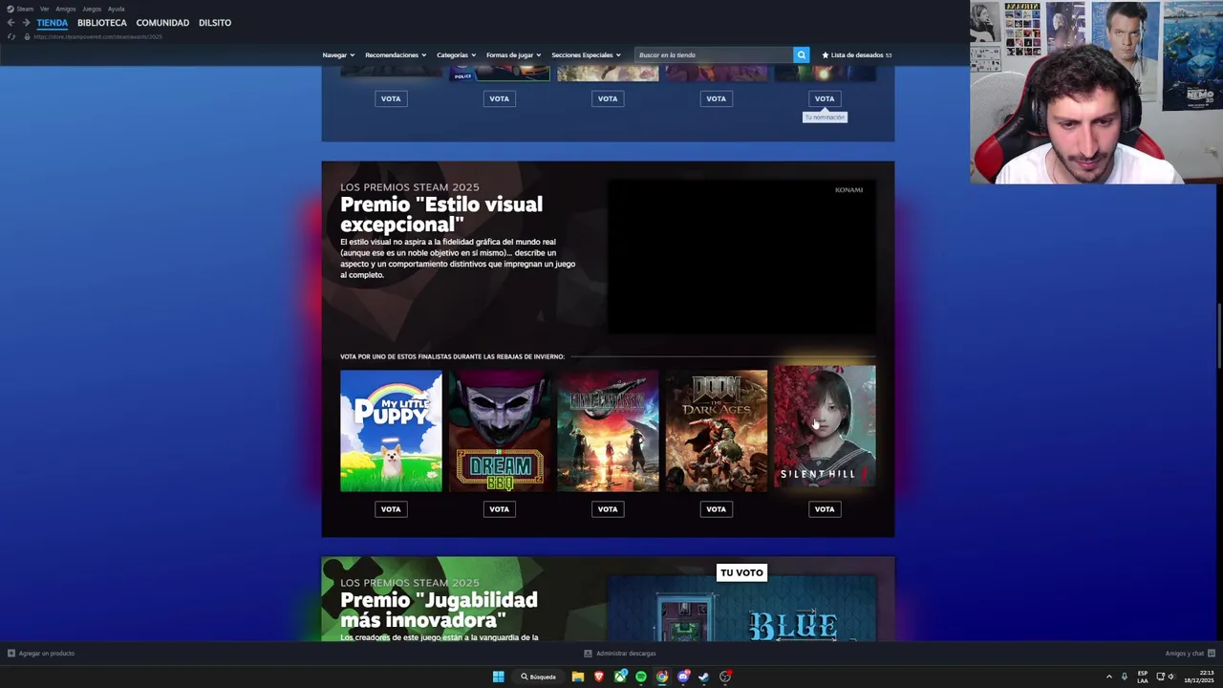
Task: Open the Amigos menu
Action: click(x=66, y=9)
